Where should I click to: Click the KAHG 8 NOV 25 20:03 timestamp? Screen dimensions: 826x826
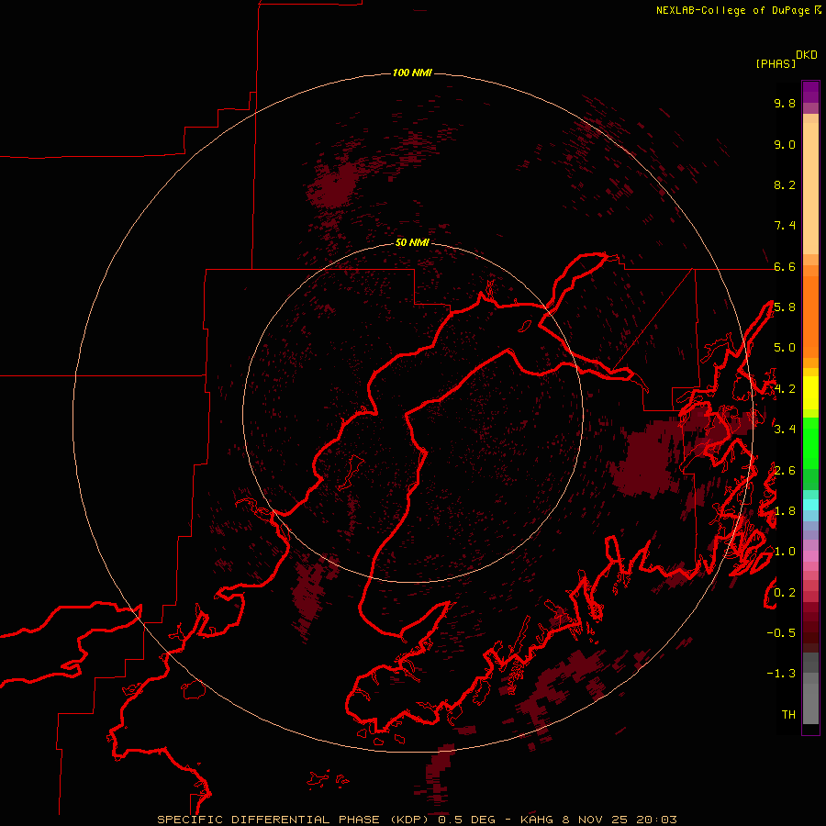point(598,820)
